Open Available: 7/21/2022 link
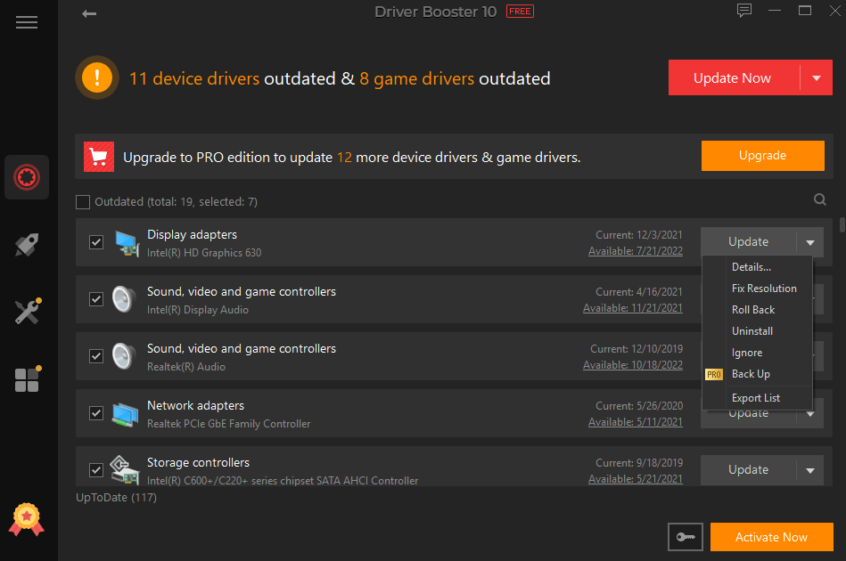846x561 pixels. [x=635, y=251]
